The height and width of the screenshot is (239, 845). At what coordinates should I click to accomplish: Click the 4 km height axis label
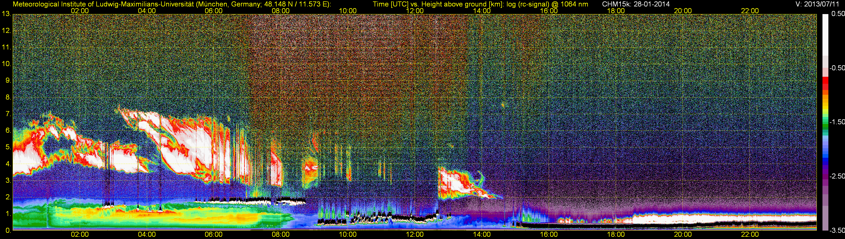(8, 164)
